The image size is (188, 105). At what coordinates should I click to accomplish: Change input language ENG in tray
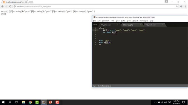tap(169, 102)
